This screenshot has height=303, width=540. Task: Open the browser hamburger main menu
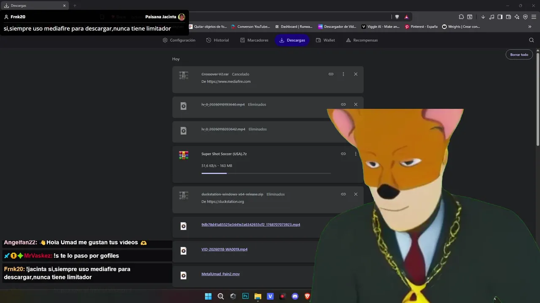534,17
